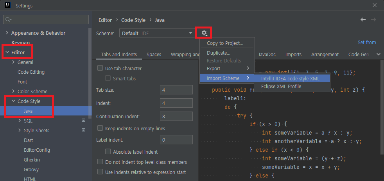Viewport: 384px width, 181px height.
Task: Open the Wrapping and Braces tab
Action: pos(185,54)
